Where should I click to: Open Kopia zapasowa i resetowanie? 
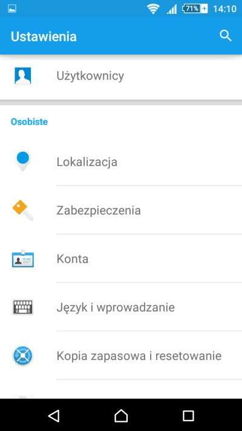121,355
